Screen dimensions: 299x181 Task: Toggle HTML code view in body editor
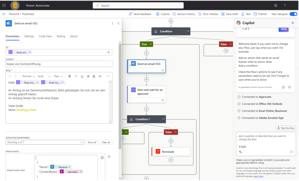point(108,76)
